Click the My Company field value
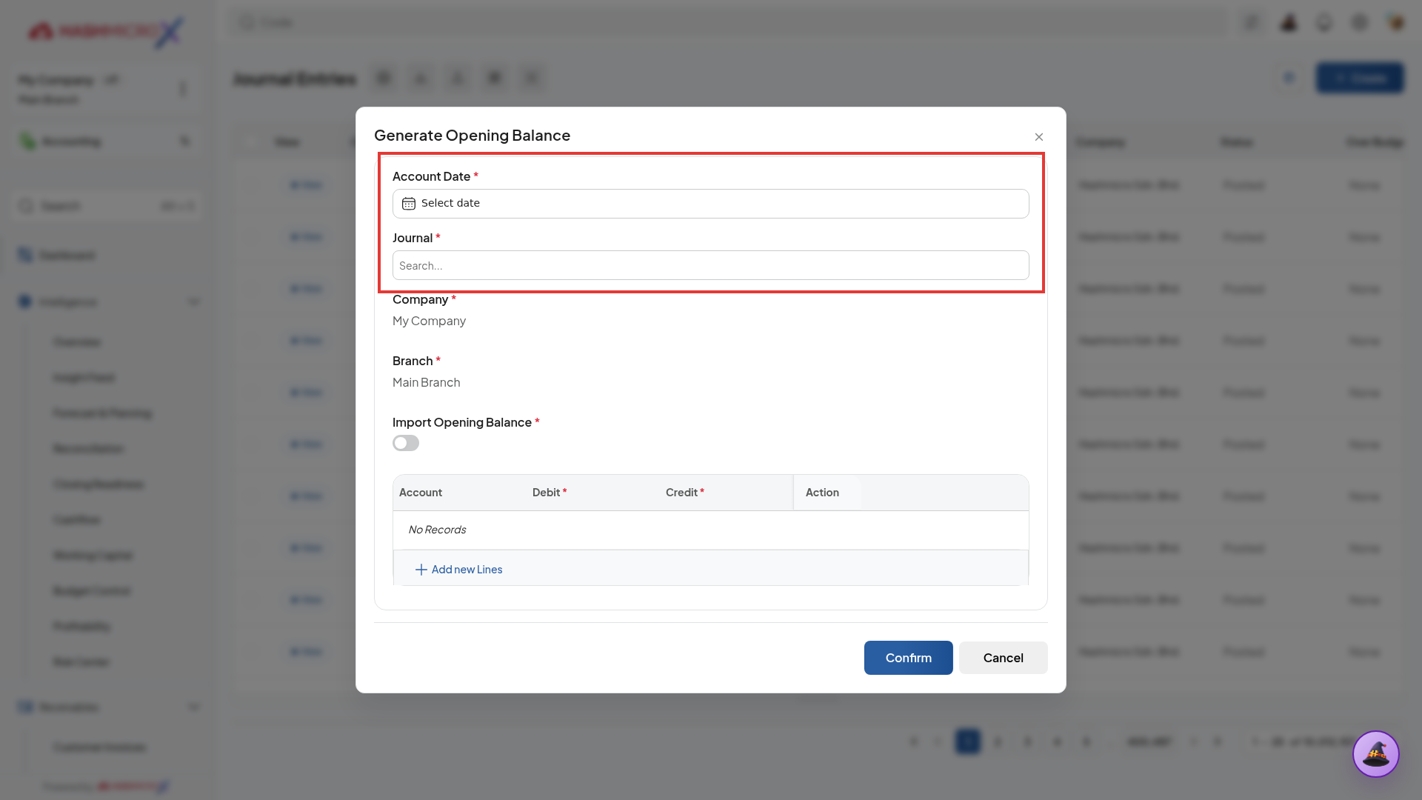Image resolution: width=1422 pixels, height=800 pixels. click(429, 321)
